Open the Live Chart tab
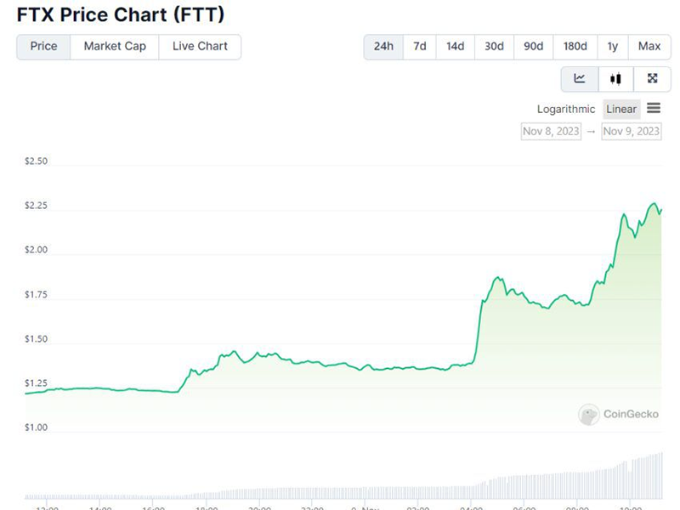 (200, 47)
